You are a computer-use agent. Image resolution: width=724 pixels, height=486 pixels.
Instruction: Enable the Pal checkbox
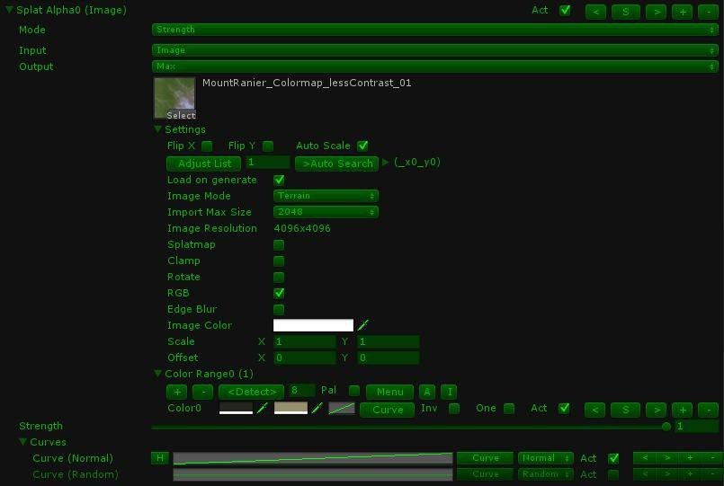tap(354, 391)
